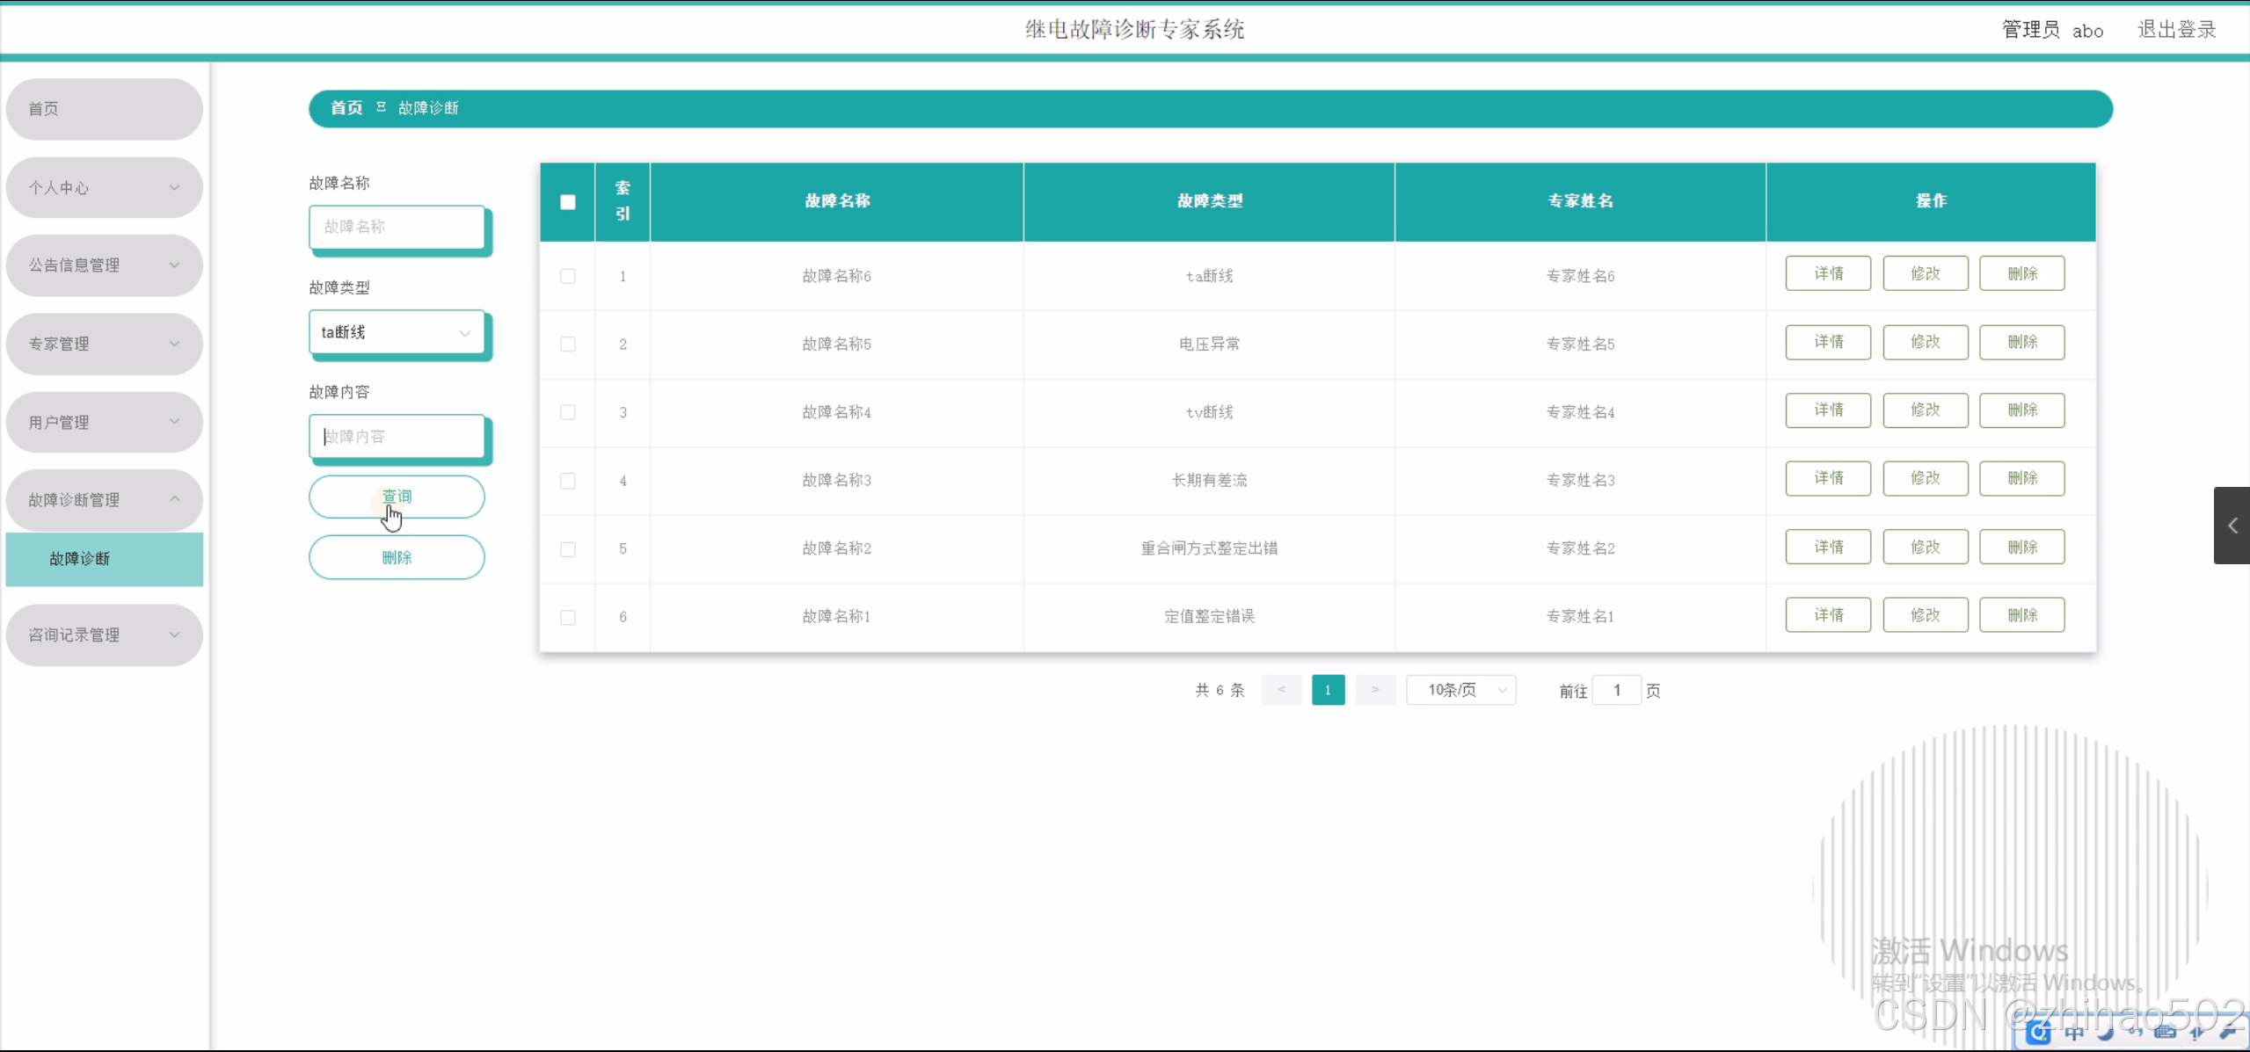
Task: Click 详情 for the ta断线 record
Action: tap(1828, 273)
